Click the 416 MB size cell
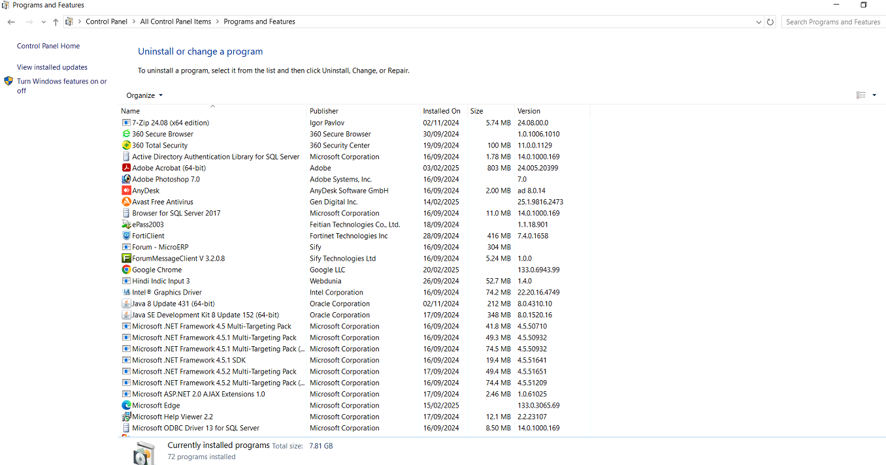 [499, 236]
